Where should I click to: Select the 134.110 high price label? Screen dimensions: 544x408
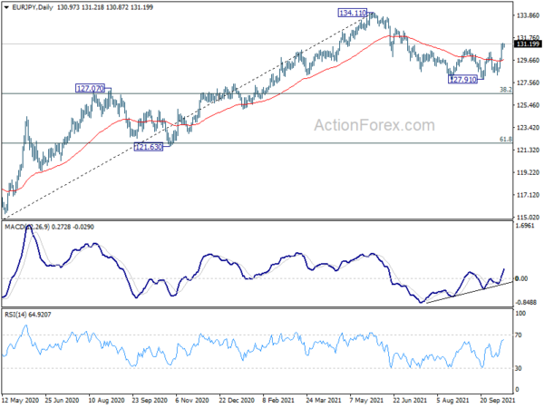click(x=353, y=14)
